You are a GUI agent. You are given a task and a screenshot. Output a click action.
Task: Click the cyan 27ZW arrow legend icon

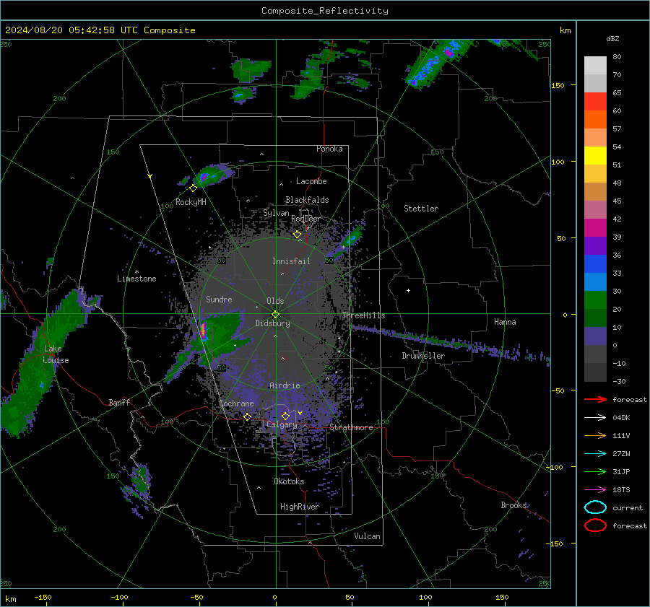[595, 454]
